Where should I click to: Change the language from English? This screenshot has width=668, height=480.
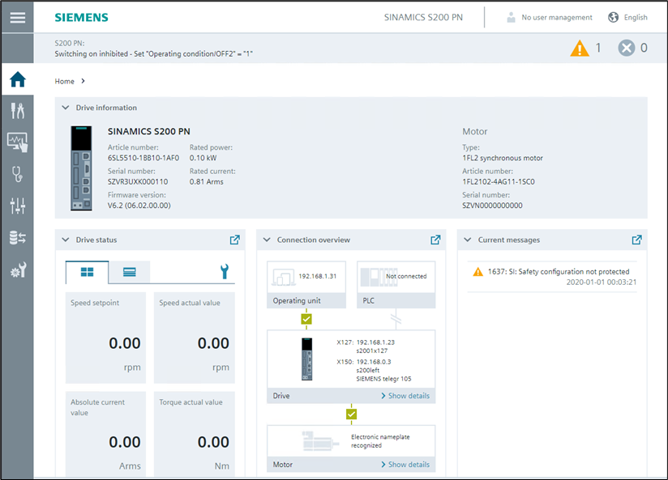627,17
